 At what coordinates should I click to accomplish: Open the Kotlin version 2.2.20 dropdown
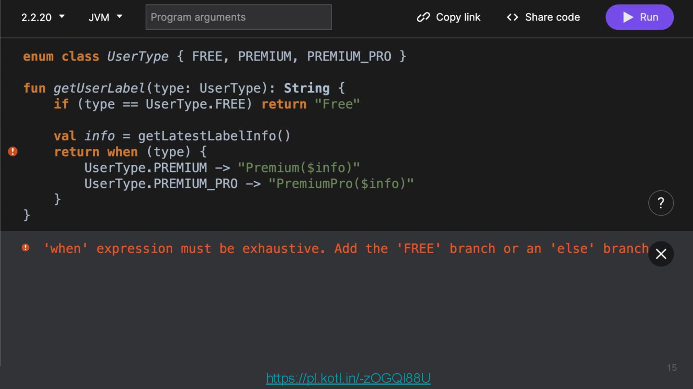(x=43, y=17)
